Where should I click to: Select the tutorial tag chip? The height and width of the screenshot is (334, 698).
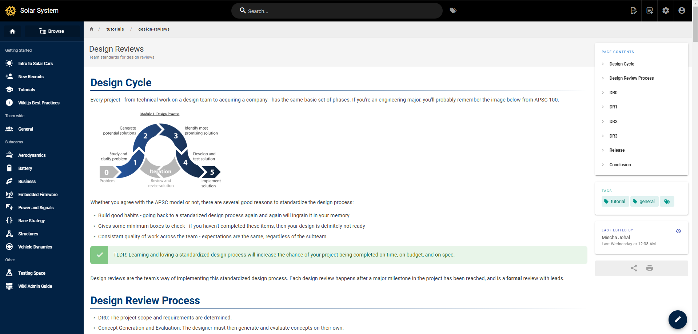[x=615, y=202]
